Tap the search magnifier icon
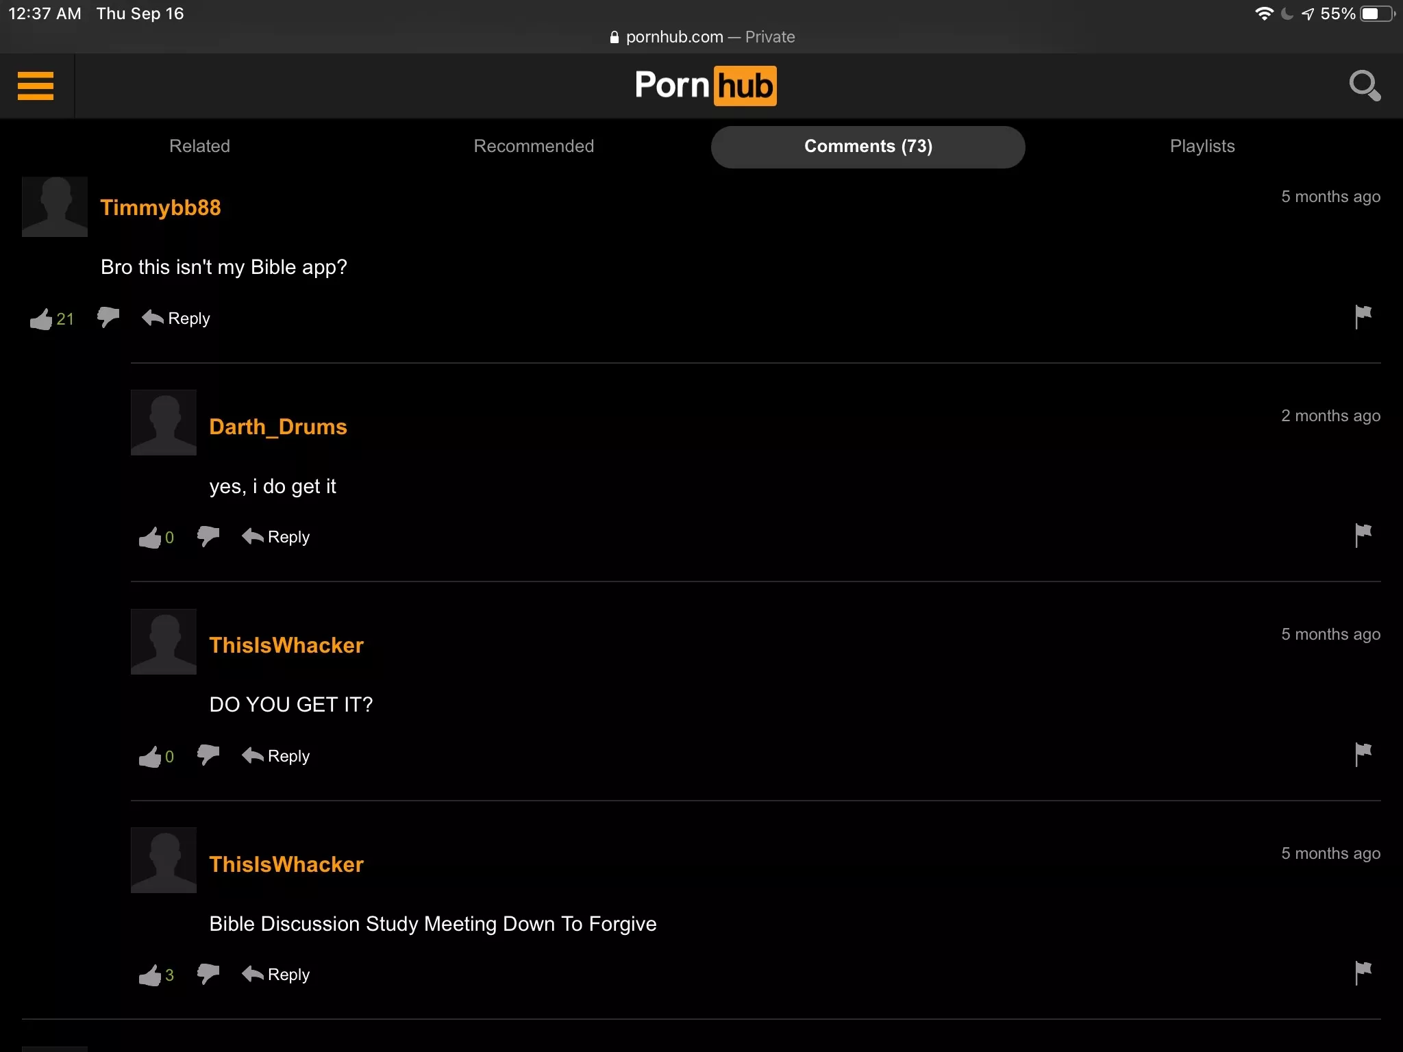Image resolution: width=1403 pixels, height=1052 pixels. click(x=1364, y=86)
